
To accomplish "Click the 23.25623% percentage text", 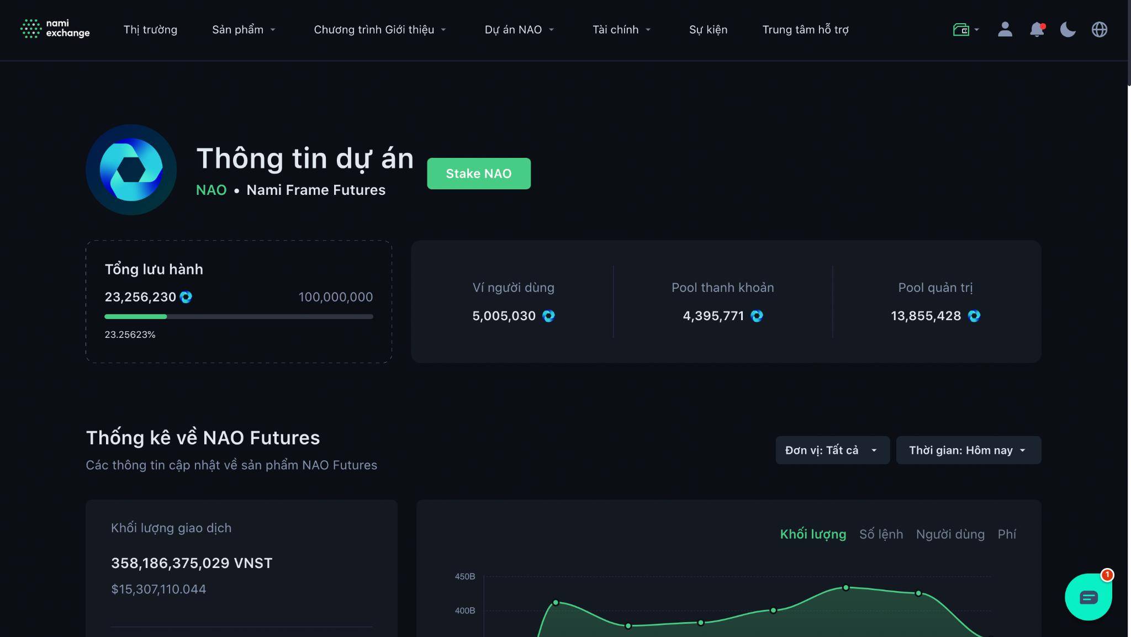I will (x=130, y=335).
